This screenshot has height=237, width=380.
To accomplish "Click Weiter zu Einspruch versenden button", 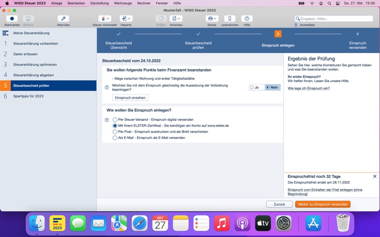I will tap(323, 204).
